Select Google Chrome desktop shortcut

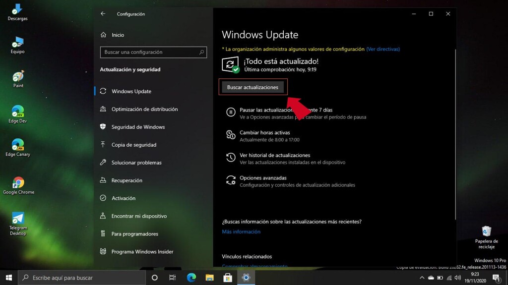(x=18, y=185)
